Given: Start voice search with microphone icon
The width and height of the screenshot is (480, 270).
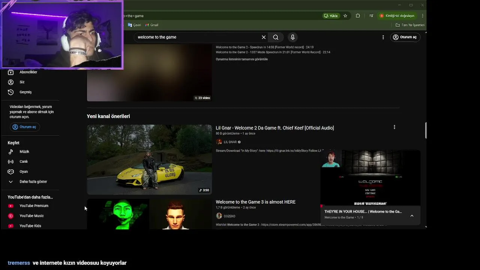Looking at the screenshot, I should coord(293,37).
